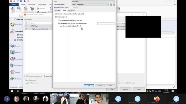
Task: Toggle the Create preview checkbox
Action: click(26, 83)
